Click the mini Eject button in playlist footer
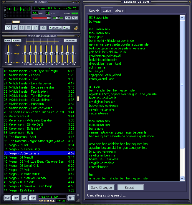This screenshot has height=205, width=192. coord(53,201)
